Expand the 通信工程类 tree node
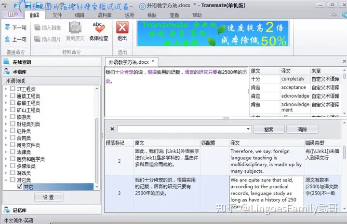The width and height of the screenshot is (347, 224). 6,96
